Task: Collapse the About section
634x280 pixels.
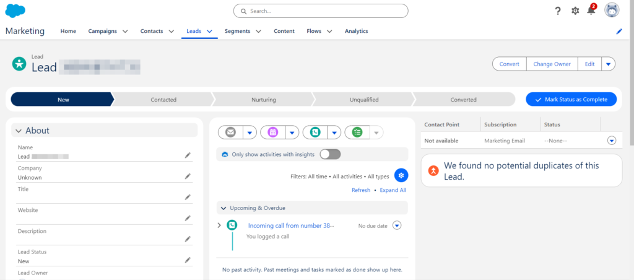Action: tap(19, 131)
